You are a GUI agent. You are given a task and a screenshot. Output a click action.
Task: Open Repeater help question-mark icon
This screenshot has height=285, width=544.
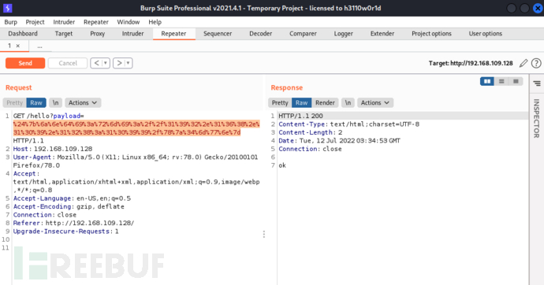coord(536,63)
